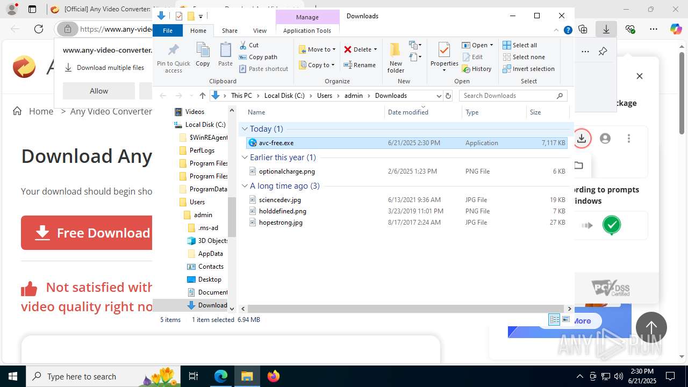Viewport: 688px width, 387px height.
Task: Switch to the View ribbon tab
Action: (260, 31)
